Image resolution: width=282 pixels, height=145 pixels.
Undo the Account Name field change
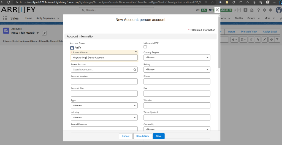(136, 52)
